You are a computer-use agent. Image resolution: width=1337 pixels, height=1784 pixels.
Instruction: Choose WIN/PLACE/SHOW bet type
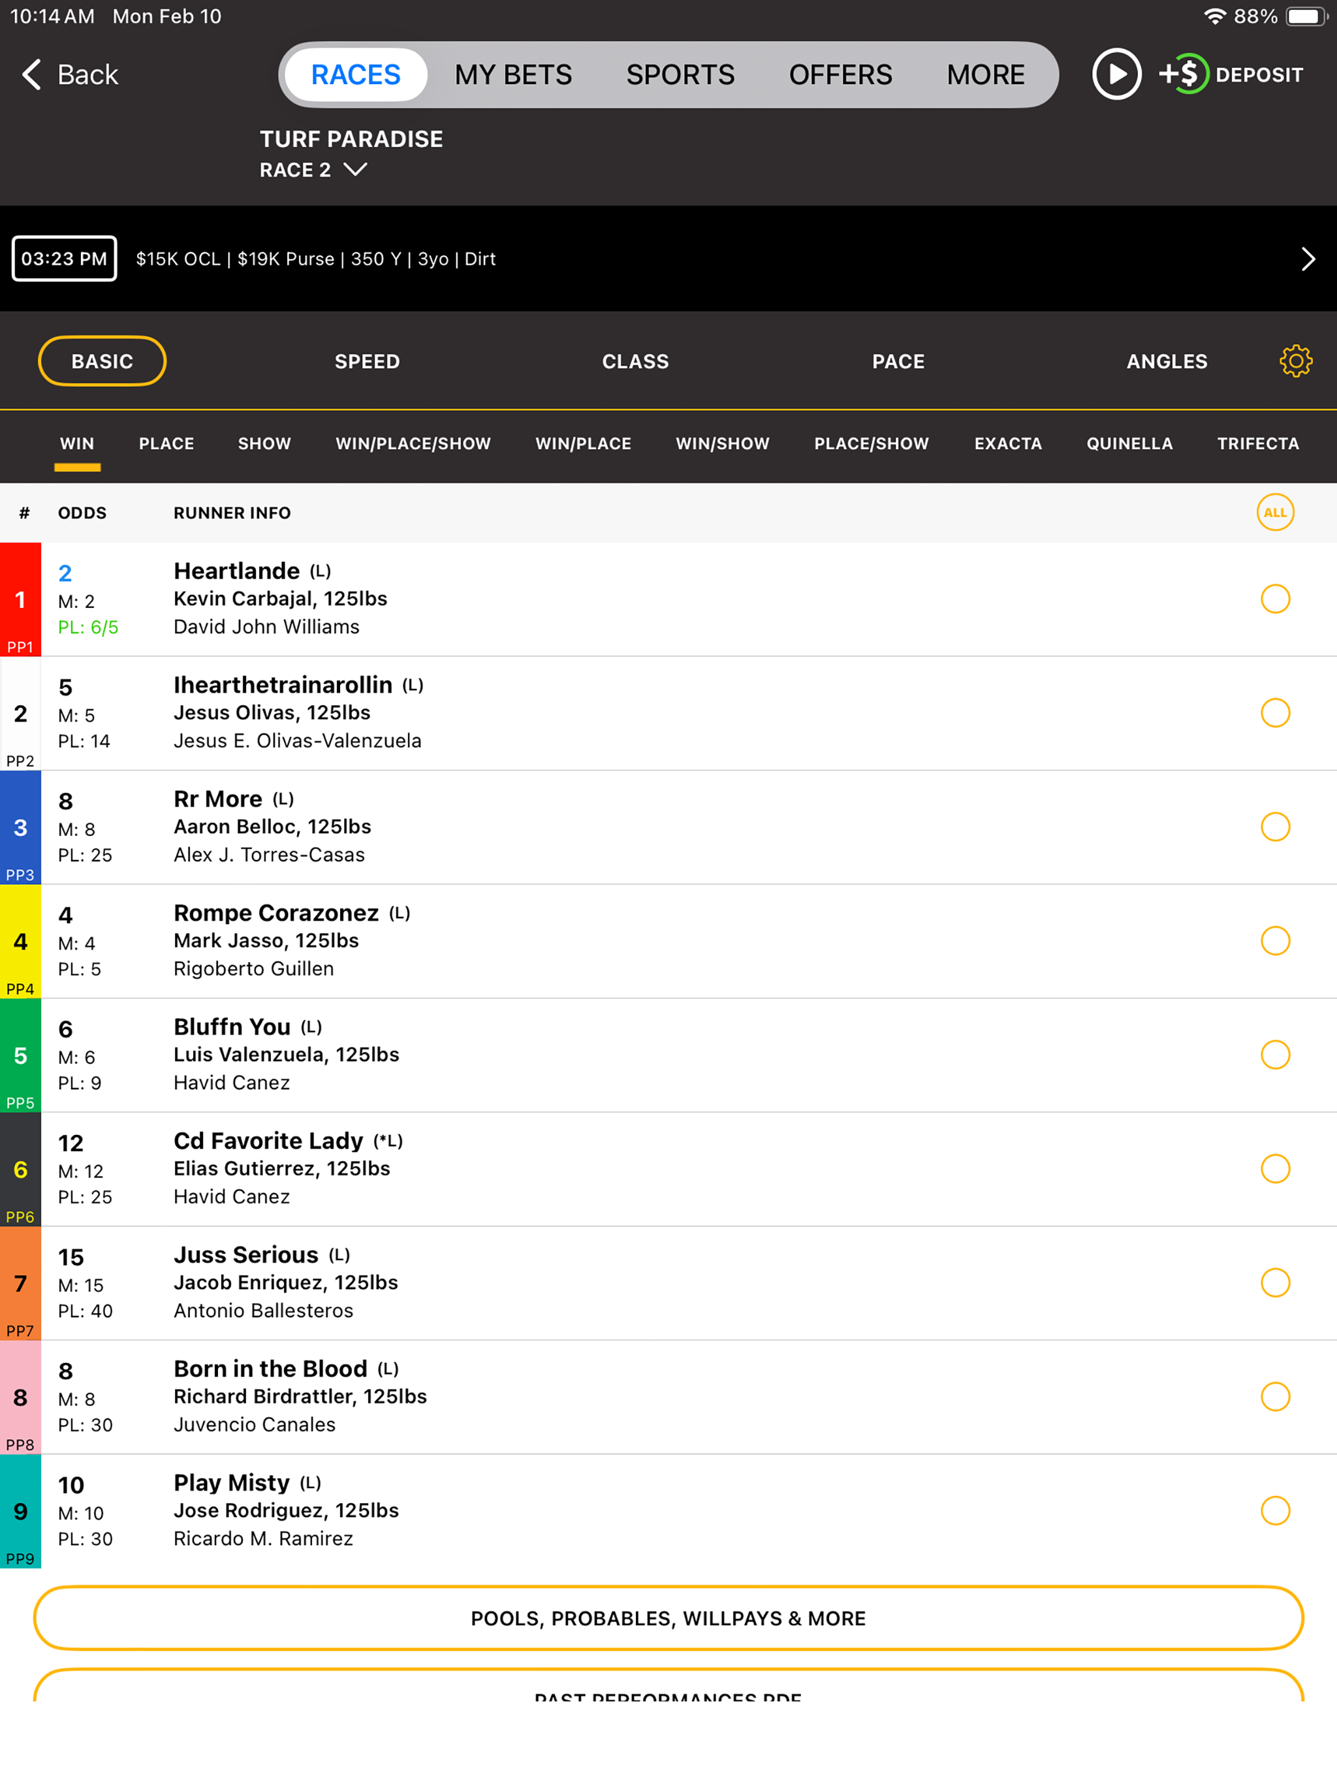(x=413, y=443)
